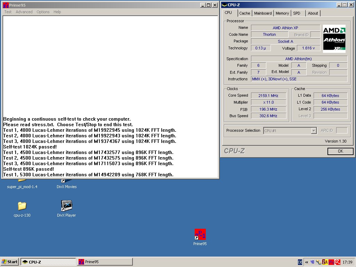Switch to CPU-Z in the taskbar
The height and width of the screenshot is (267, 356).
click(x=48, y=262)
